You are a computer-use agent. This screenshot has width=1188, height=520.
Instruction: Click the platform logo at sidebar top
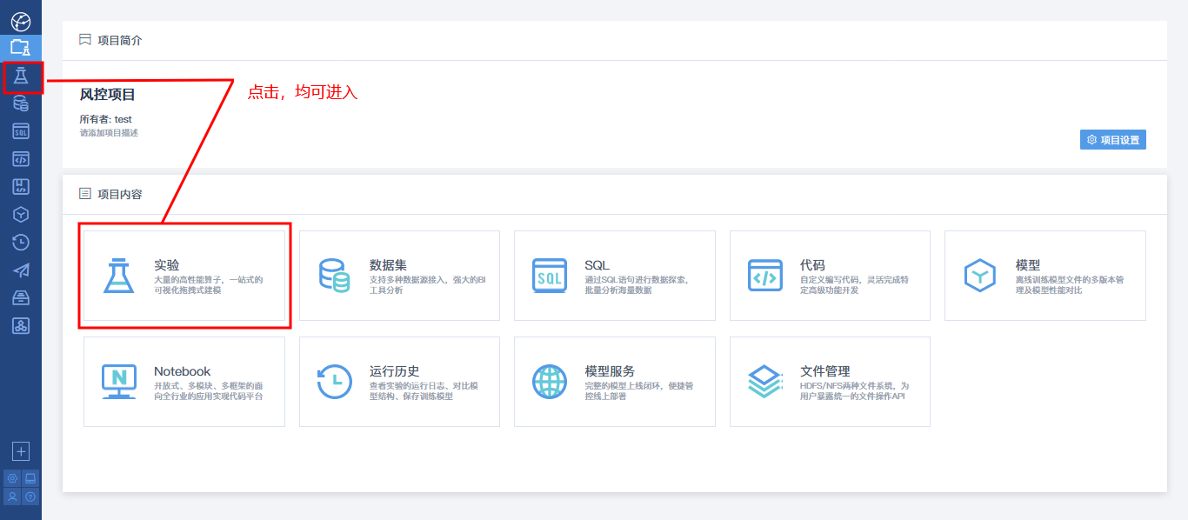click(20, 20)
